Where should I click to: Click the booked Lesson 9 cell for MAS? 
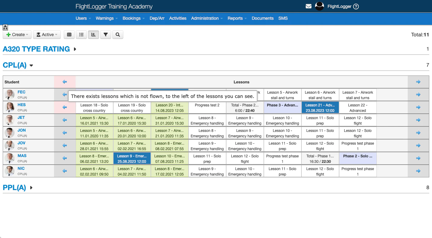132,158
